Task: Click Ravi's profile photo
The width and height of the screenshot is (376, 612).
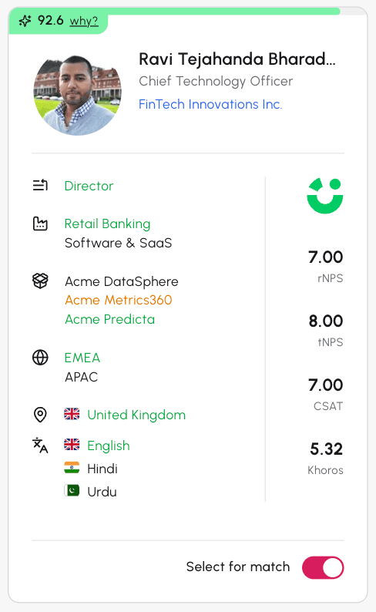Action: [x=77, y=96]
